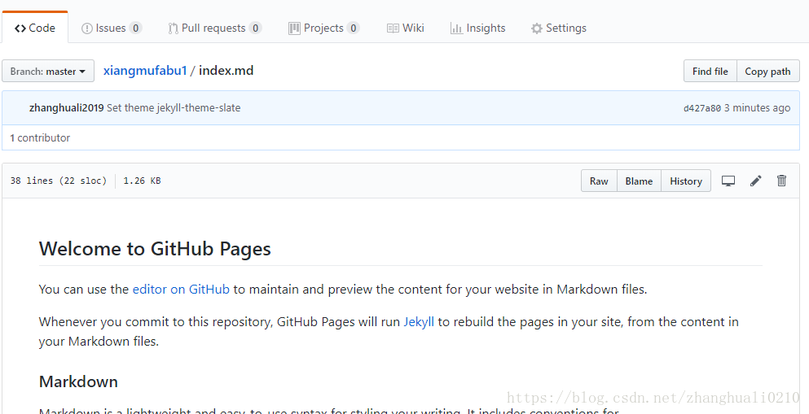Viewport: 809px width, 414px height.
Task: Click the 'Markdown' section heading
Action: (x=78, y=381)
